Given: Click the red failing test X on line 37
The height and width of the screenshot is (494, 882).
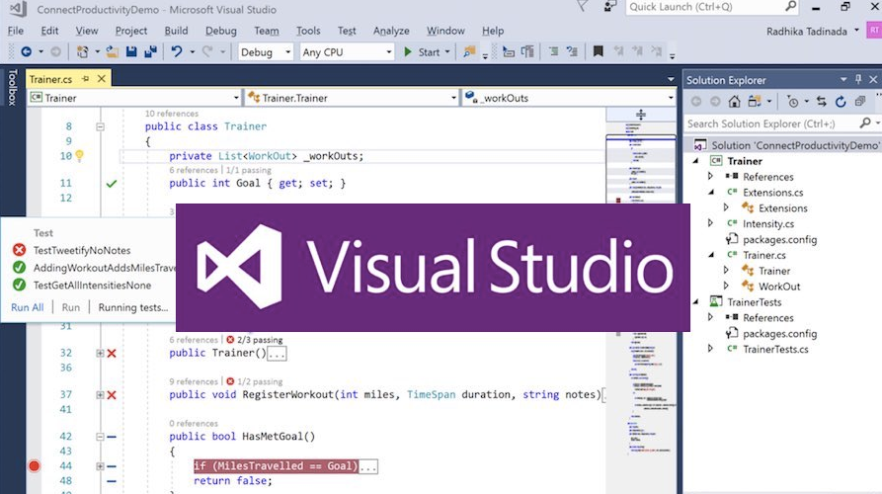Looking at the screenshot, I should coord(112,395).
